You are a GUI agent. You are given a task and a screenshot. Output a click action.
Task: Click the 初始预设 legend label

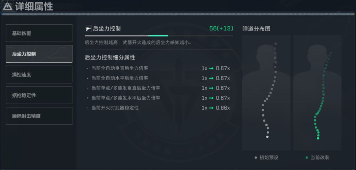point(269,158)
